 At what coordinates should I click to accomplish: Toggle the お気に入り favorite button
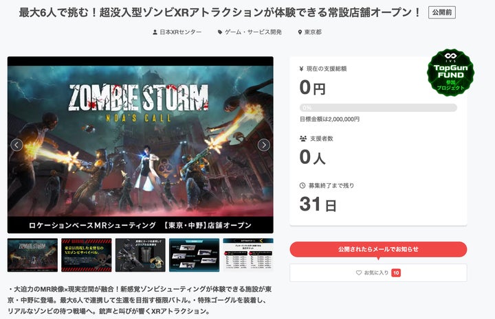[x=378, y=273]
